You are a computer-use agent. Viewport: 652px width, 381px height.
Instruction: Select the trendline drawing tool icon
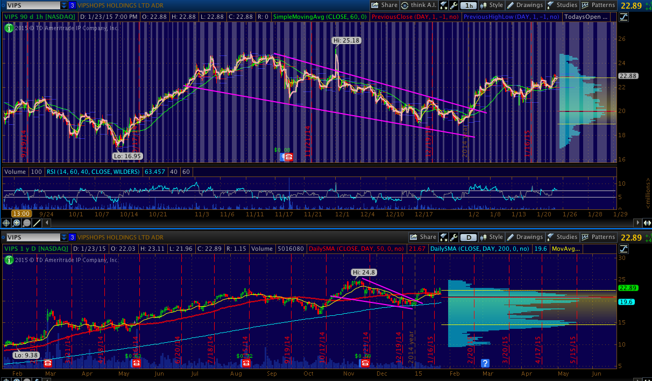point(37,223)
